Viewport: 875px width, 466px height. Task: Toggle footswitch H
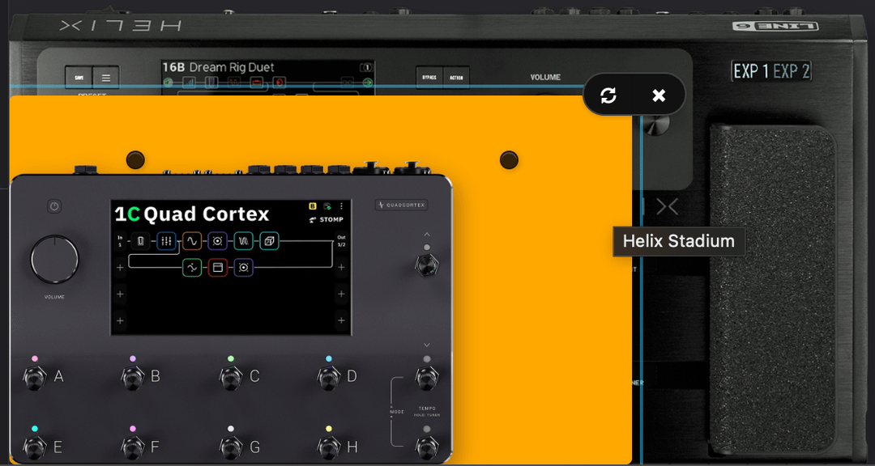[328, 447]
